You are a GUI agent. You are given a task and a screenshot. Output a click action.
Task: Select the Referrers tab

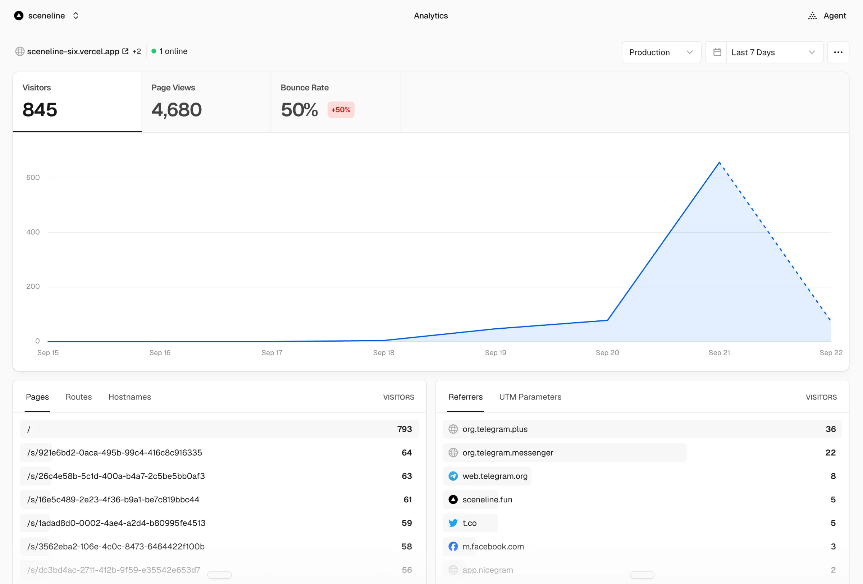click(x=465, y=397)
